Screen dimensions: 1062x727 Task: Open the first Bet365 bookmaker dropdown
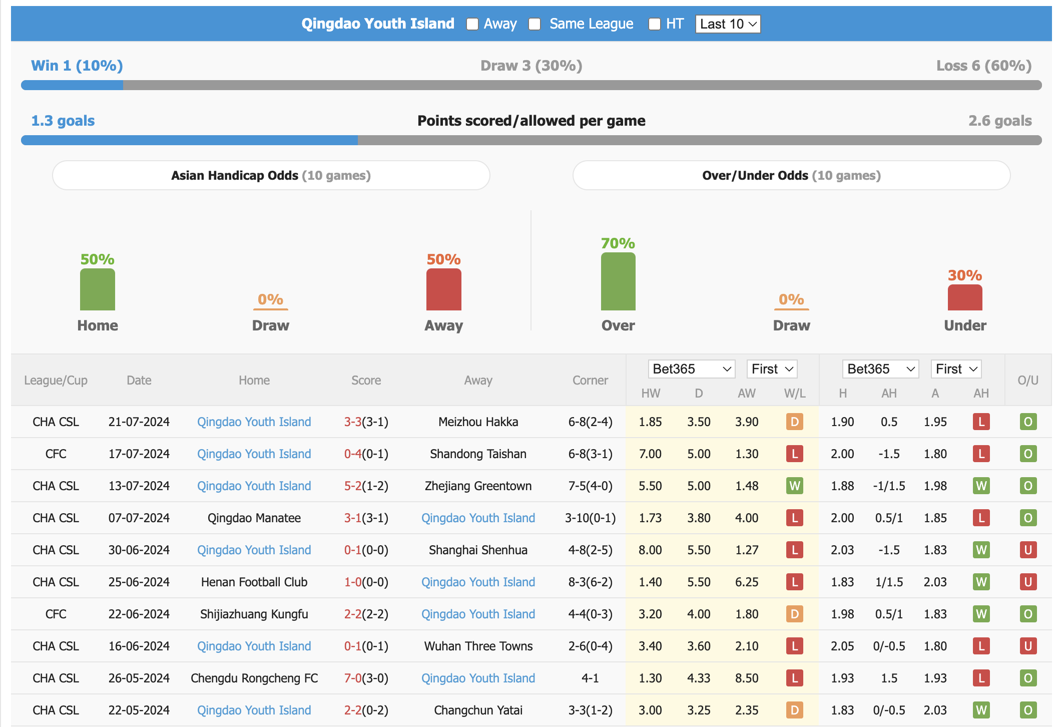[x=691, y=369]
